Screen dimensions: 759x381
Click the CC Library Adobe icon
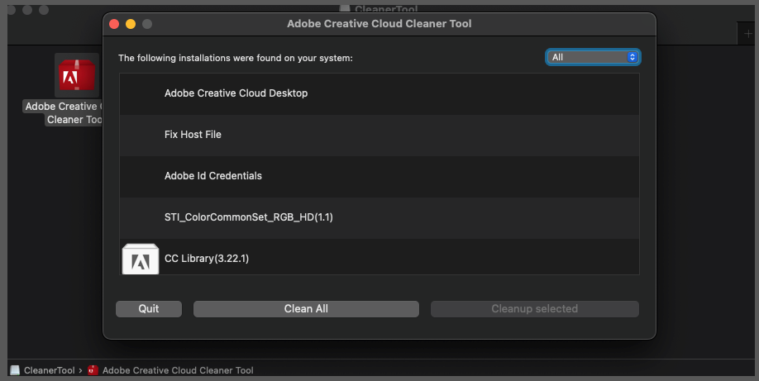coord(141,259)
